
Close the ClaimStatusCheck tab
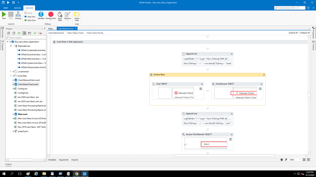[76, 29]
